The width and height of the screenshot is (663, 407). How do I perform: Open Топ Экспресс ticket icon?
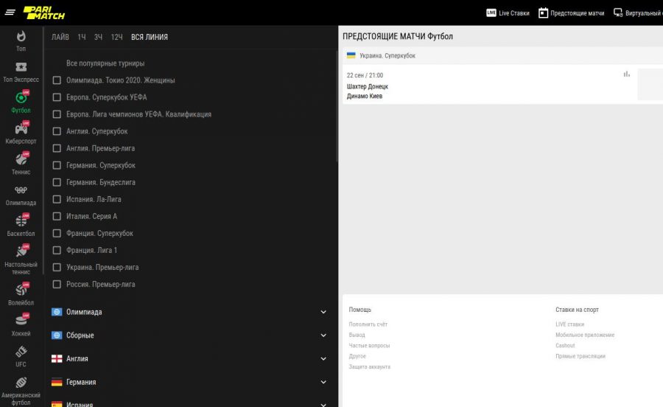tap(21, 67)
